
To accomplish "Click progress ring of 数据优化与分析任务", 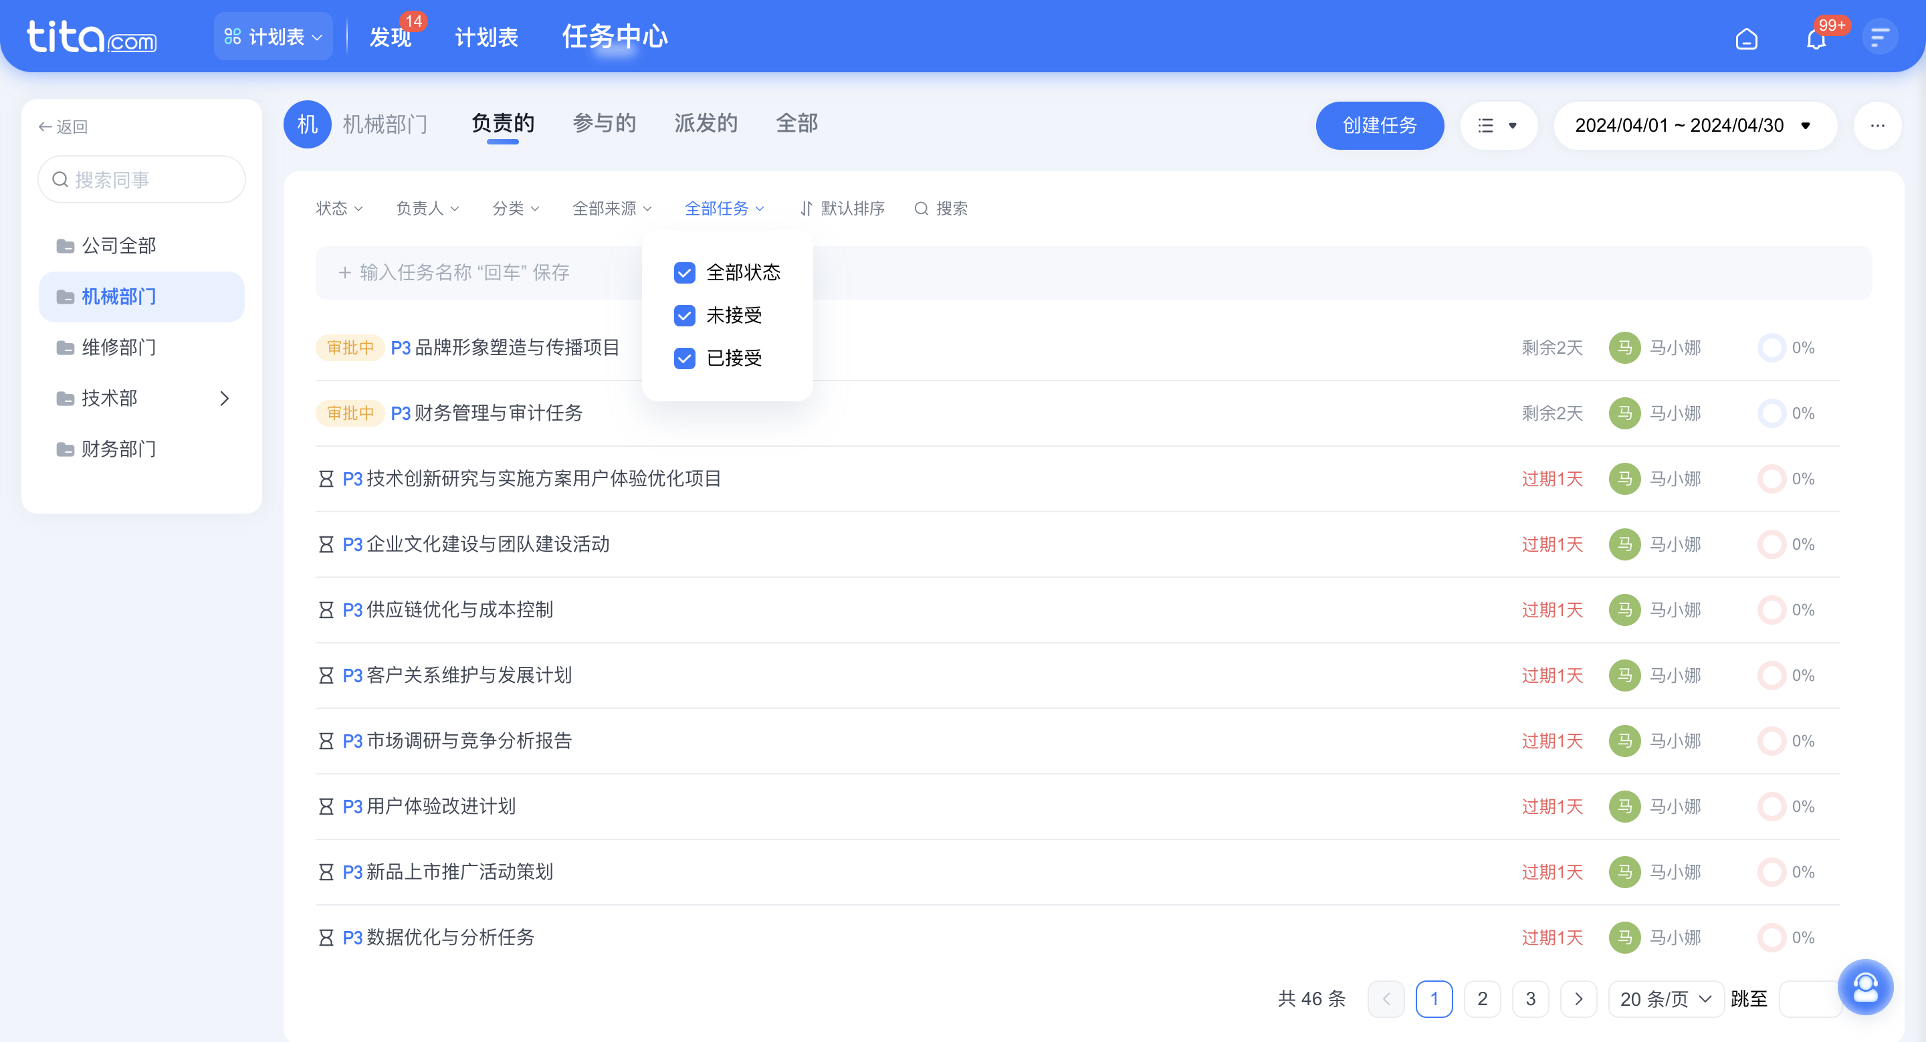I will click(x=1772, y=938).
